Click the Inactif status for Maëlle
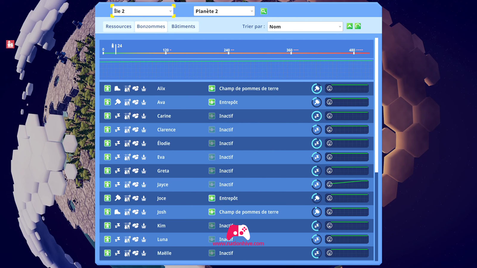 pos(226,253)
